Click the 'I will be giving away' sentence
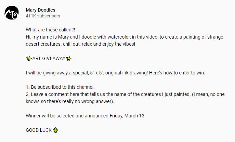This screenshot has height=142, width=235. 115,73
